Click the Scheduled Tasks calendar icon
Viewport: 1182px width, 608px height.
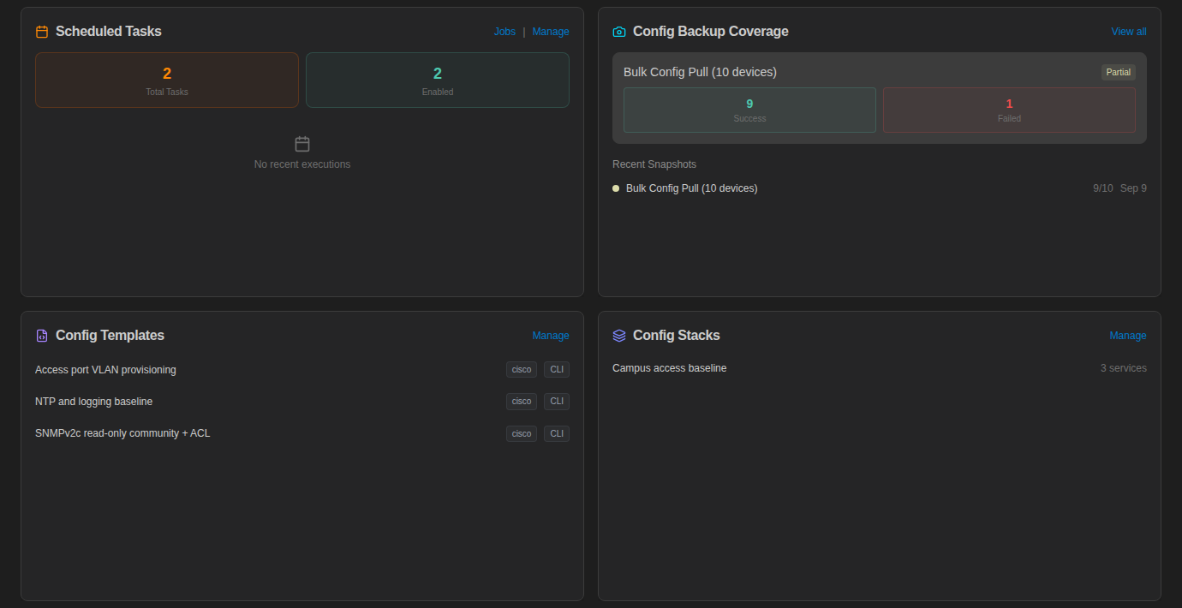click(42, 32)
